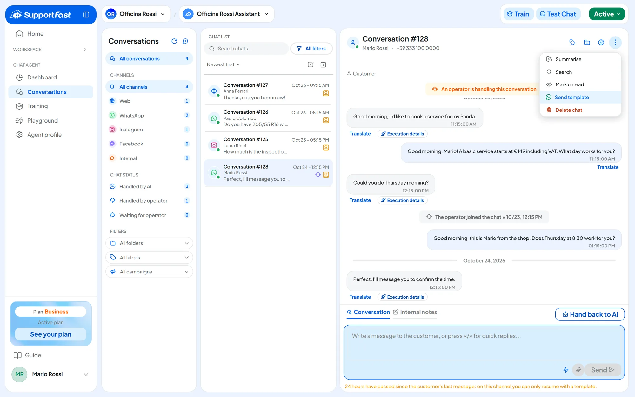Click operator headset icon on Conversation #128
635x397 pixels.
(x=318, y=175)
